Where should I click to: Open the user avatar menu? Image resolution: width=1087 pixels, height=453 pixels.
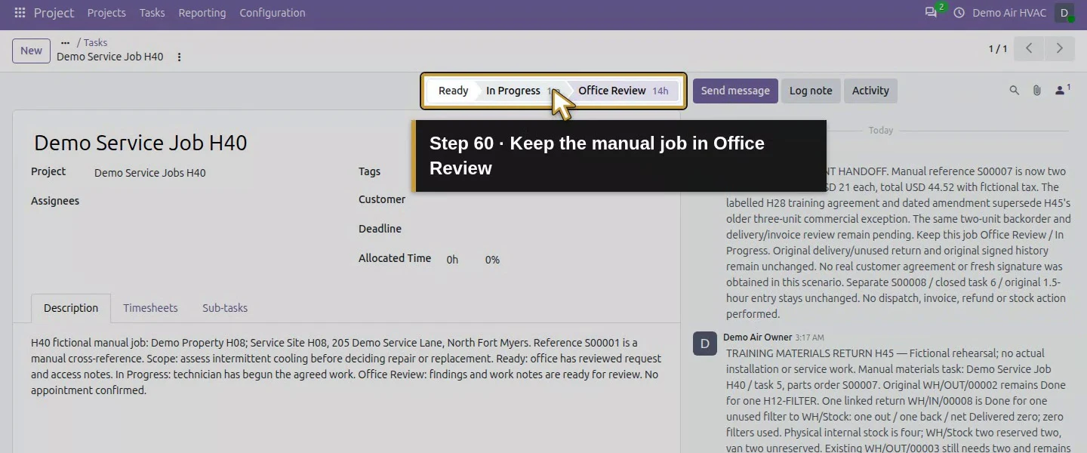[x=1064, y=13]
